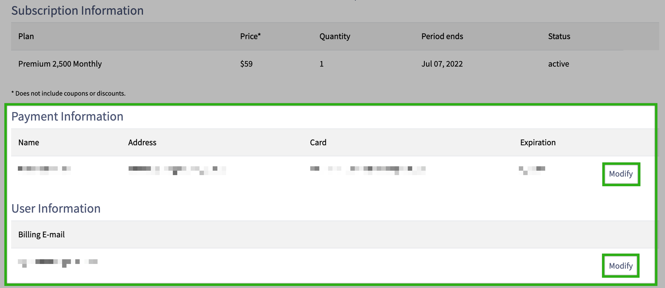Select the User Information heading
Viewport: 665px width, 288px height.
point(56,209)
